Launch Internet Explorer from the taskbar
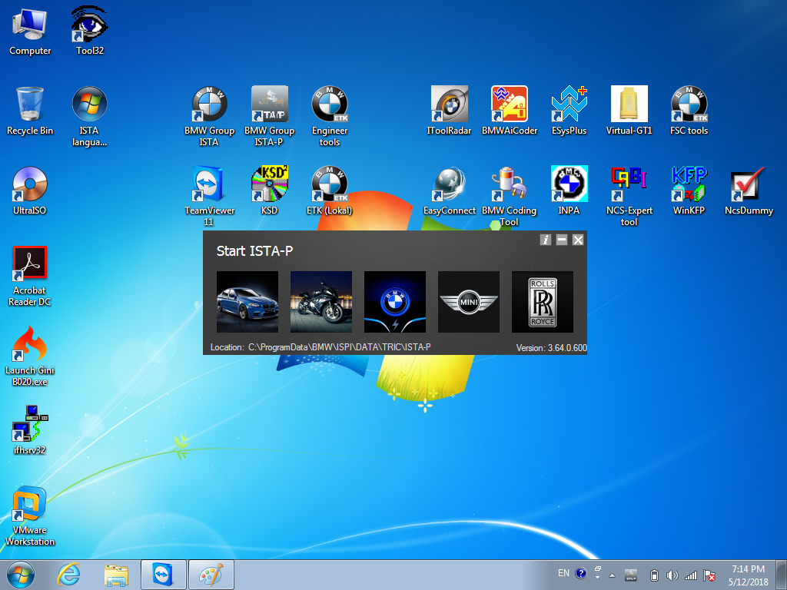The height and width of the screenshot is (590, 787). point(68,575)
